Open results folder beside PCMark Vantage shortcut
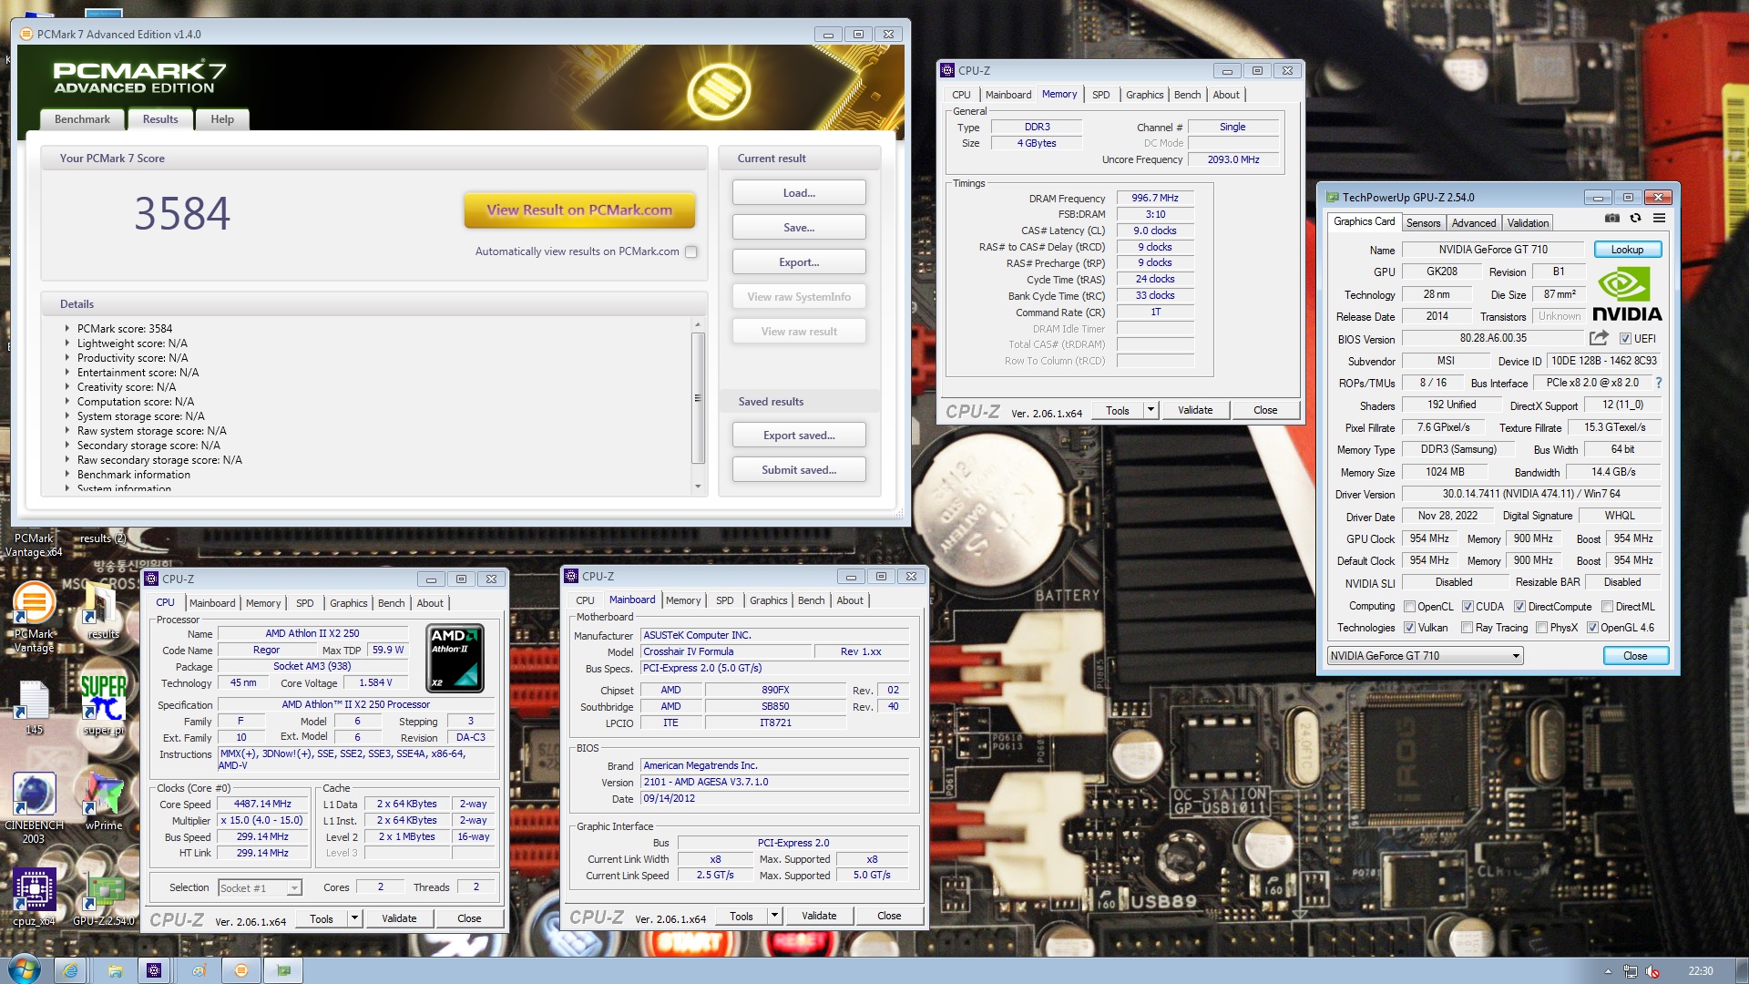1749x984 pixels. pos(102,610)
